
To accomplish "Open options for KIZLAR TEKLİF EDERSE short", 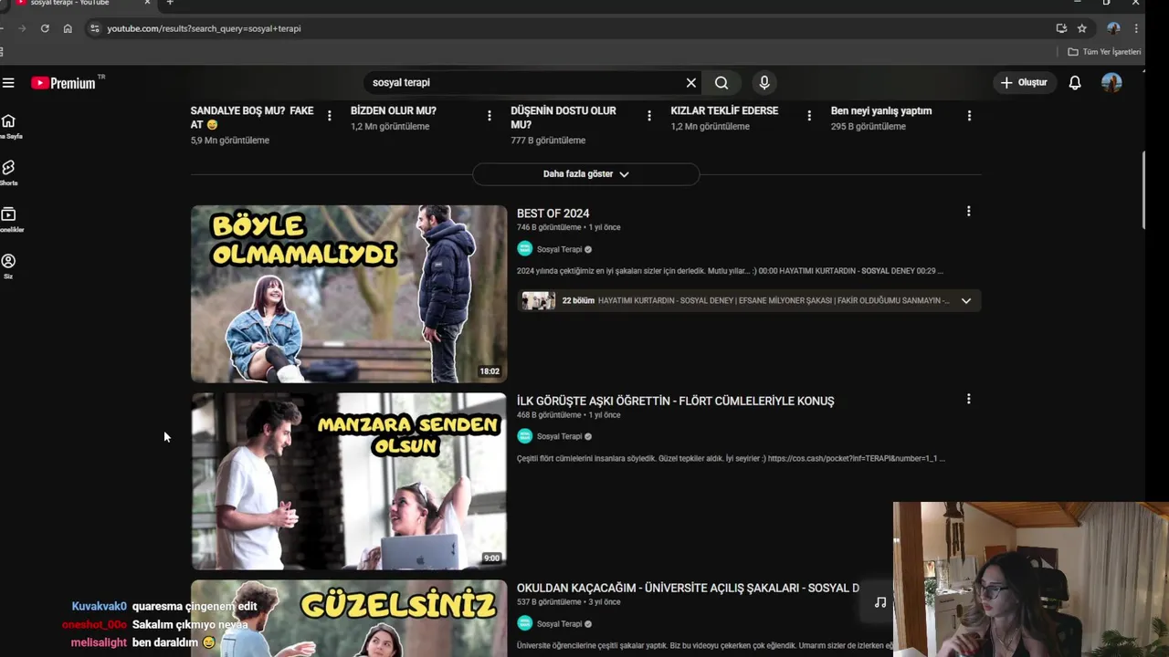I will point(809,116).
